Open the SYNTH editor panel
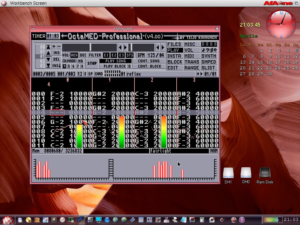 [x=209, y=56]
